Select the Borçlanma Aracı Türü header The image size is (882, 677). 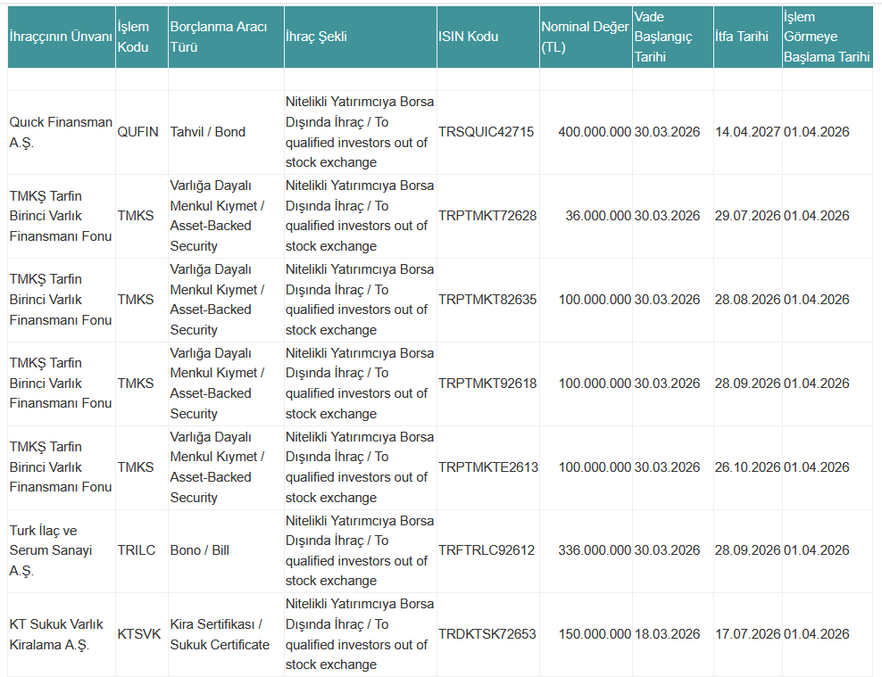[x=219, y=37]
